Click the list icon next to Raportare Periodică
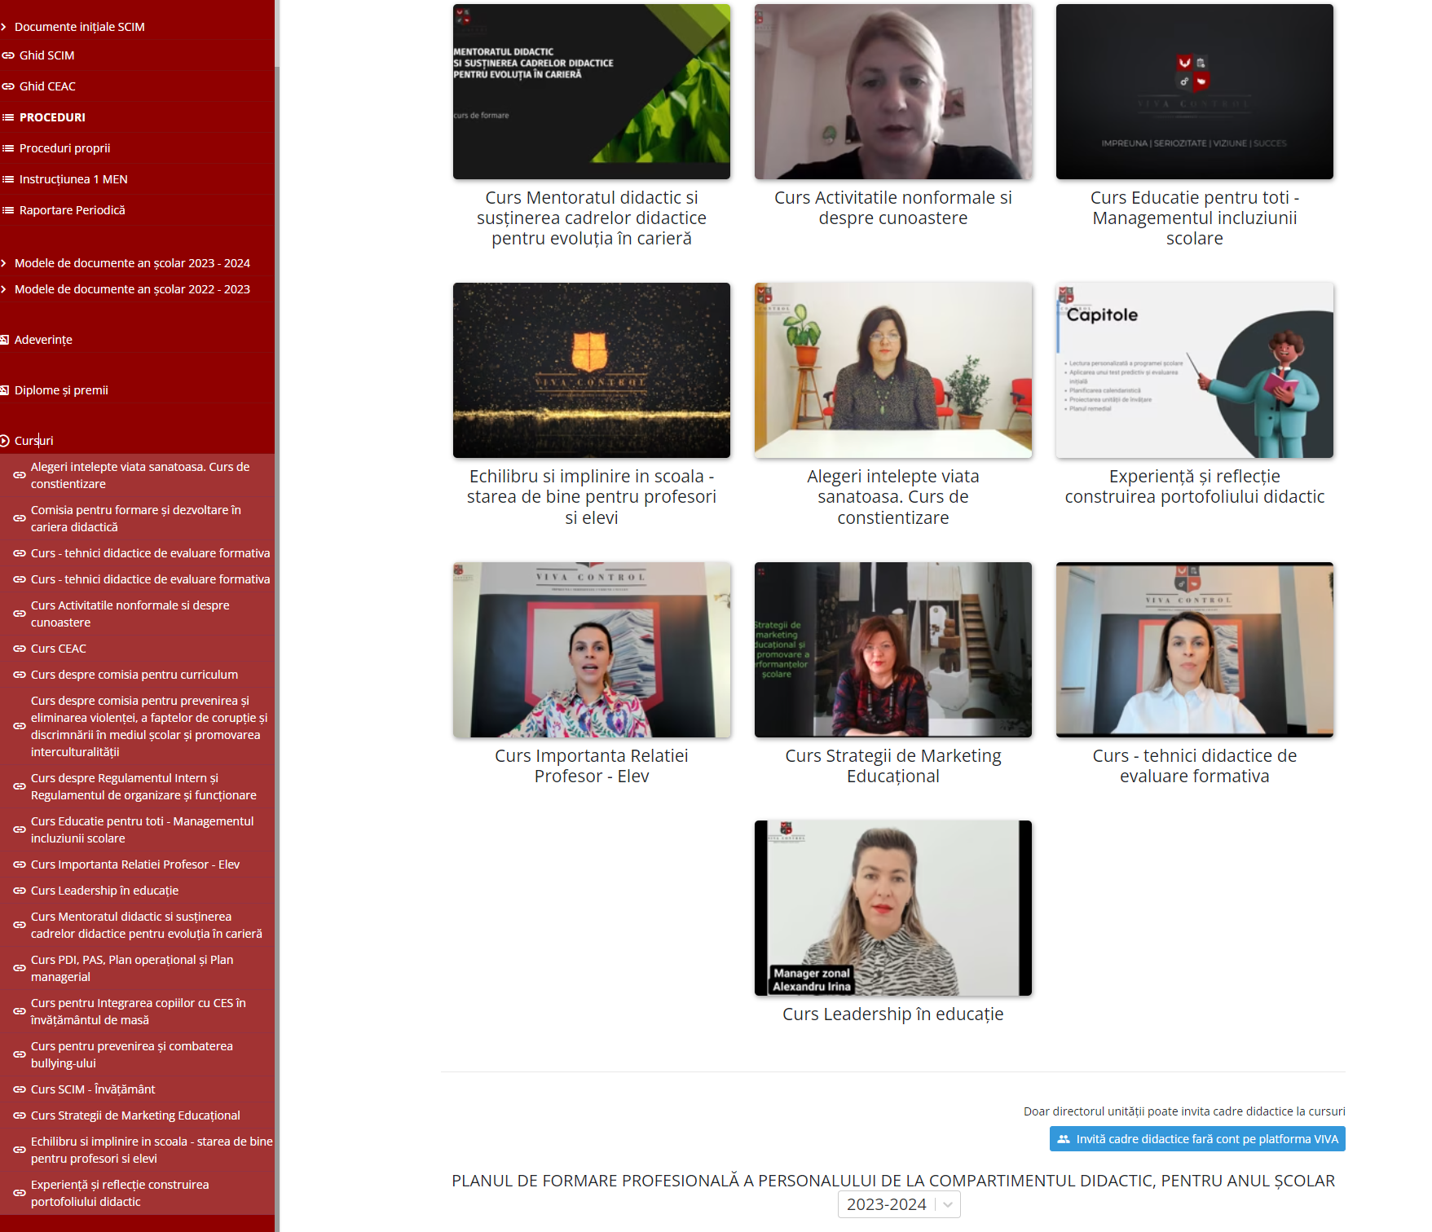This screenshot has width=1432, height=1232. pos(8,210)
